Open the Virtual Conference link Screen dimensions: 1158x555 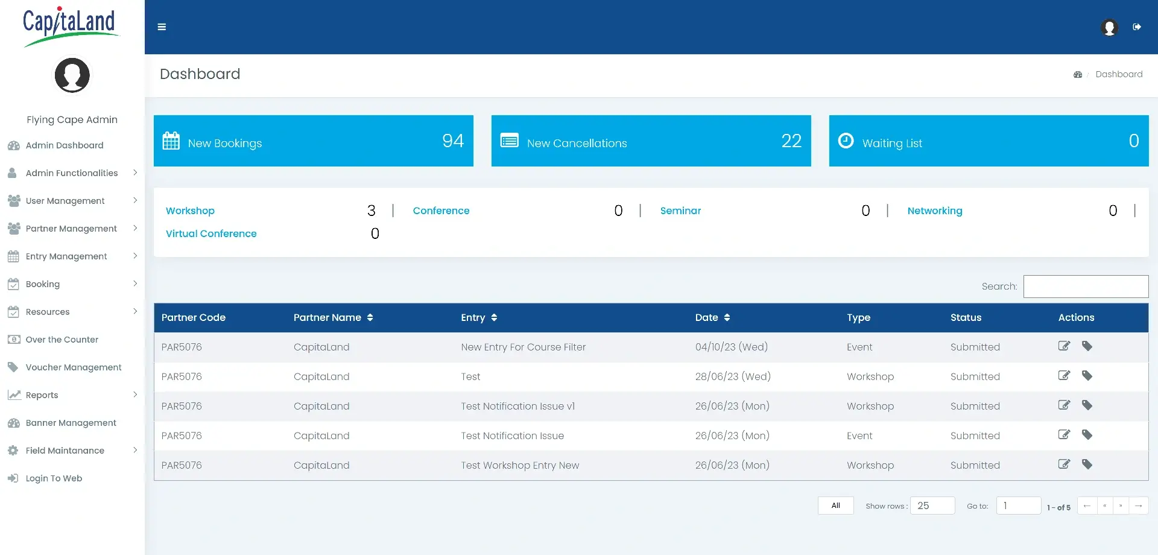[x=211, y=233]
